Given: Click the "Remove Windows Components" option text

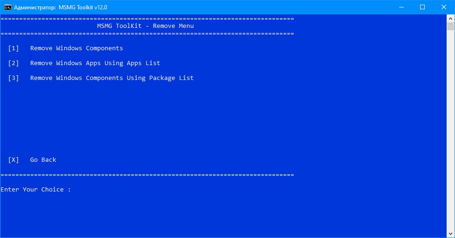Looking at the screenshot, I should pyautogui.click(x=77, y=48).
